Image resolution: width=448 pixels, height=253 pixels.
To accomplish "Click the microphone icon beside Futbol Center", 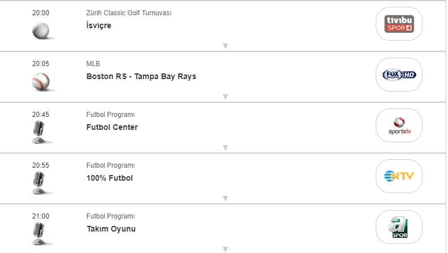I will 39,132.
